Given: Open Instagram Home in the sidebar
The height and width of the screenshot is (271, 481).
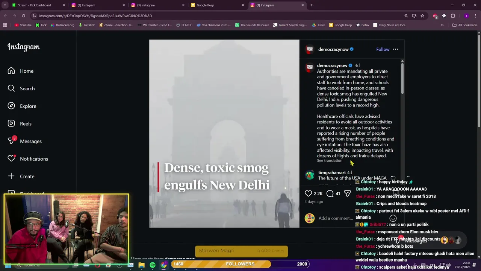Looking at the screenshot, I should 21,71.
